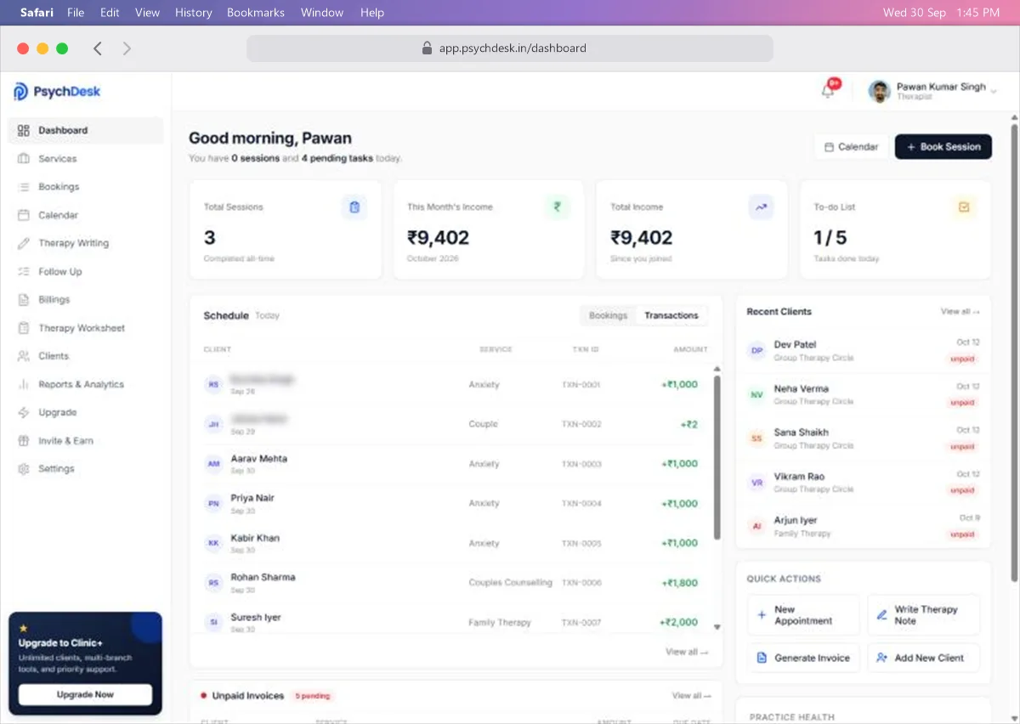Click the Services sidebar icon

(23, 159)
